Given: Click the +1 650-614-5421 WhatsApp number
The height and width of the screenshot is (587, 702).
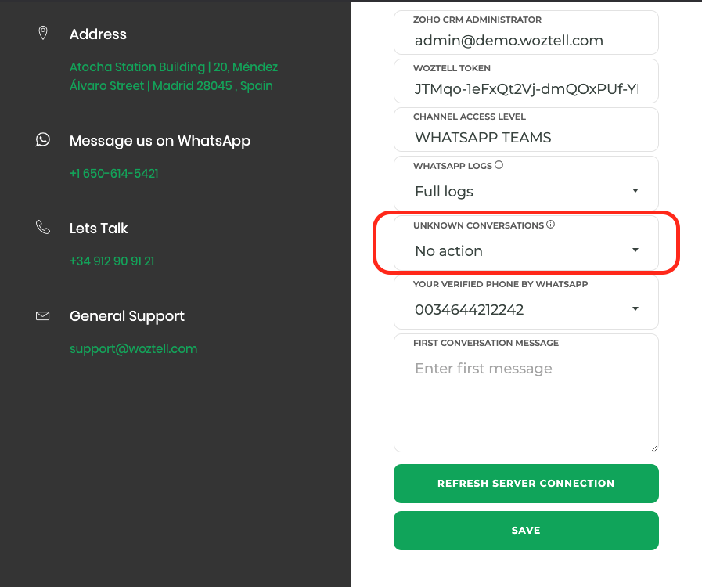Looking at the screenshot, I should tap(113, 173).
